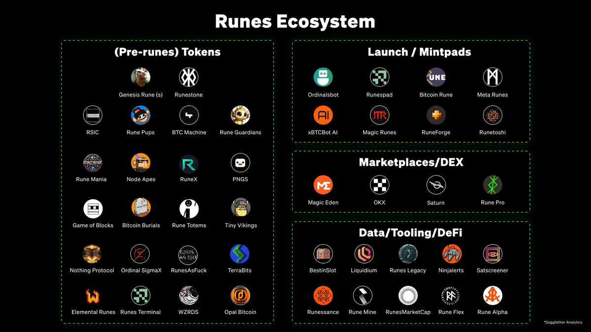Click the Rune Alpha label text
591x332 pixels.
coord(492,312)
